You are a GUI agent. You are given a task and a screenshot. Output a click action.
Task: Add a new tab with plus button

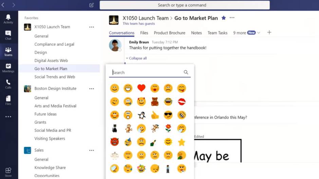point(269,32)
